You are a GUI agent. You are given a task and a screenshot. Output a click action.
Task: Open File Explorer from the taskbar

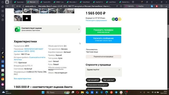(x=82, y=92)
